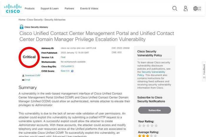Image resolution: width=206 pixels, height=137 pixels.
Task: Open the Security Advisories breadcrumb link
Action: pos(55,20)
